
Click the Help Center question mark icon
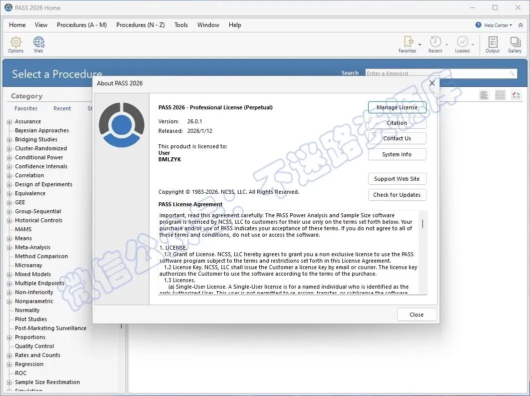[478, 25]
